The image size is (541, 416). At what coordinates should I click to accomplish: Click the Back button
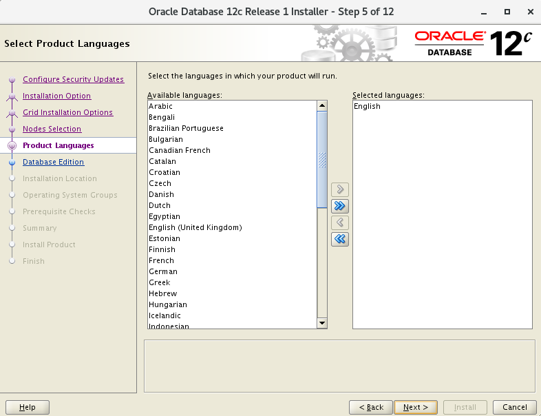point(371,407)
